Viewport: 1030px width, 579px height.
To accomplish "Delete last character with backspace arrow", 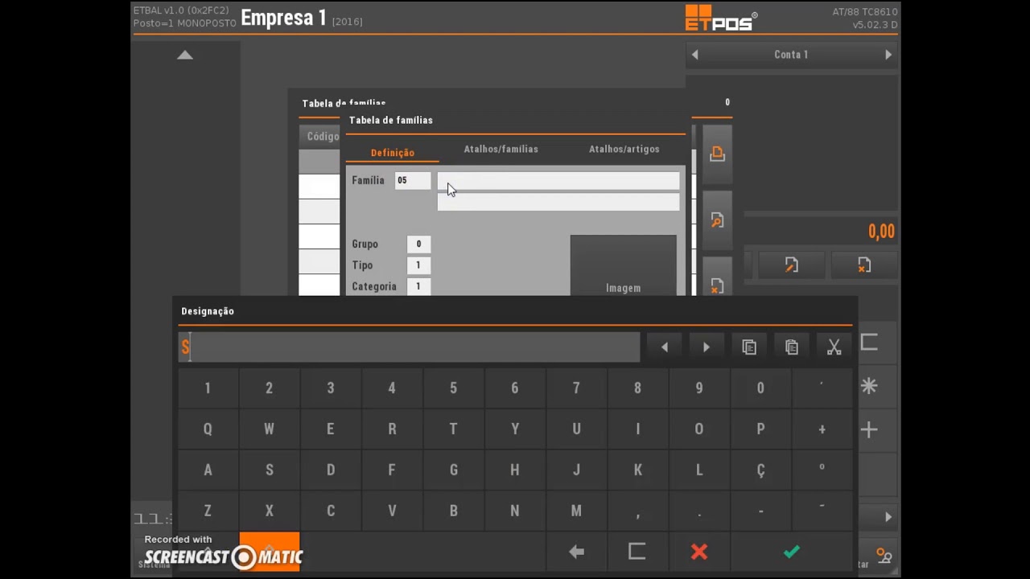I will tap(576, 552).
